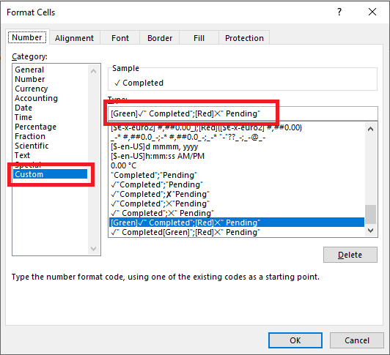Delete the selected custom format
Screen dimensions: 390x355
350,255
